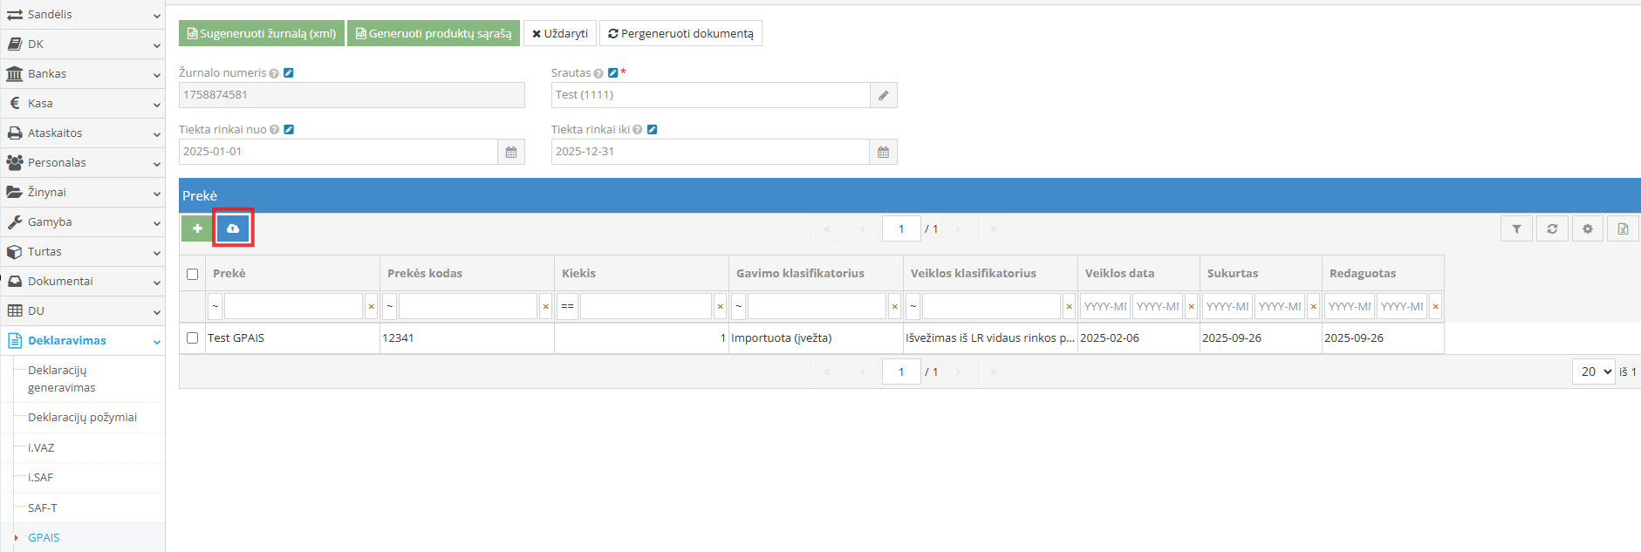Click Sugeneruoti žurnalą (xml) button

point(262,33)
